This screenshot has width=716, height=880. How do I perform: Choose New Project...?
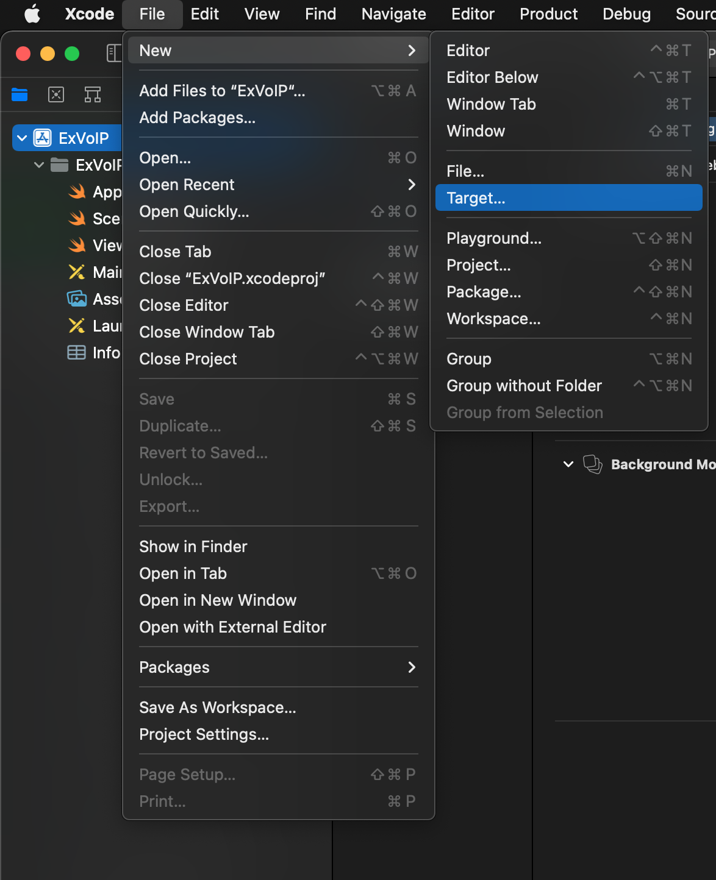click(569, 265)
